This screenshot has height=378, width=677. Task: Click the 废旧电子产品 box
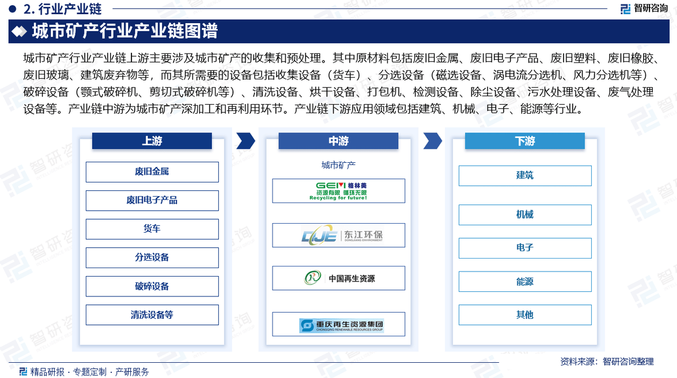152,201
